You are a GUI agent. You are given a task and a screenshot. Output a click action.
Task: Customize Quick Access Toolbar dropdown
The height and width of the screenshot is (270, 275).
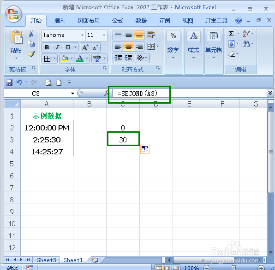[x=70, y=82]
